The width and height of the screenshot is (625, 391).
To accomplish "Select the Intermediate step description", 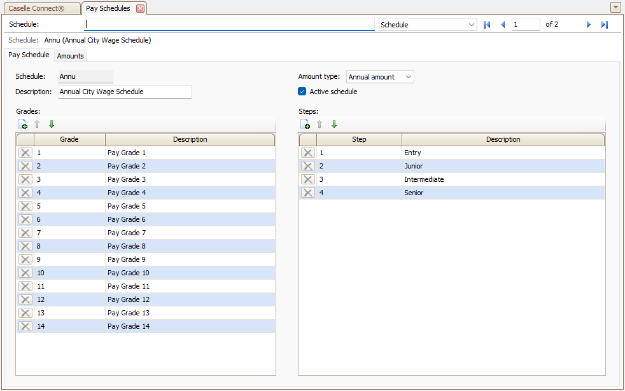I will tap(503, 179).
